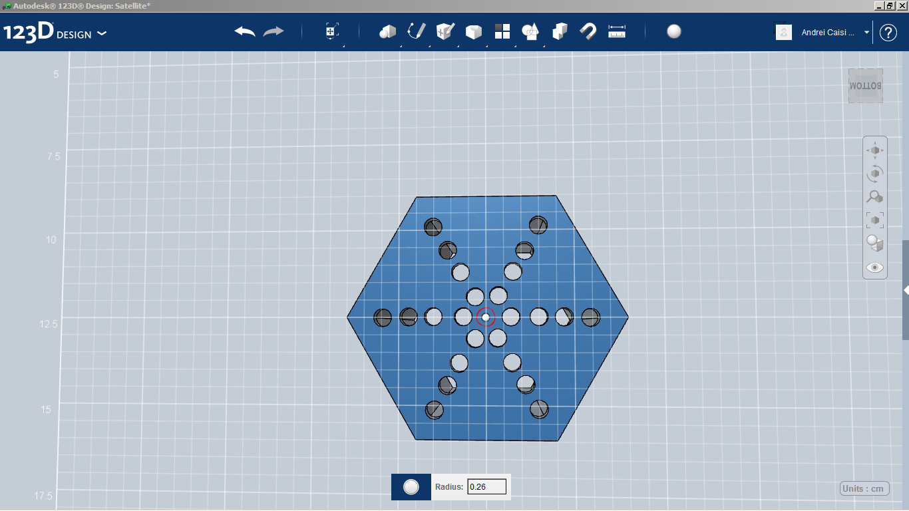Click the Radius input field
Viewport: 909px width, 511px height.
[487, 487]
